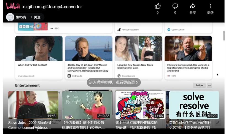
Task: Click the bilibili logo
Action: [x=13, y=6]
